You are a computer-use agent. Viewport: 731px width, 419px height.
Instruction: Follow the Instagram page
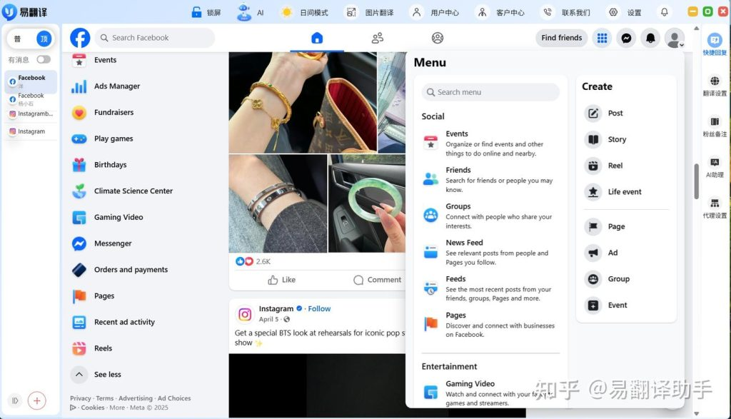(319, 308)
